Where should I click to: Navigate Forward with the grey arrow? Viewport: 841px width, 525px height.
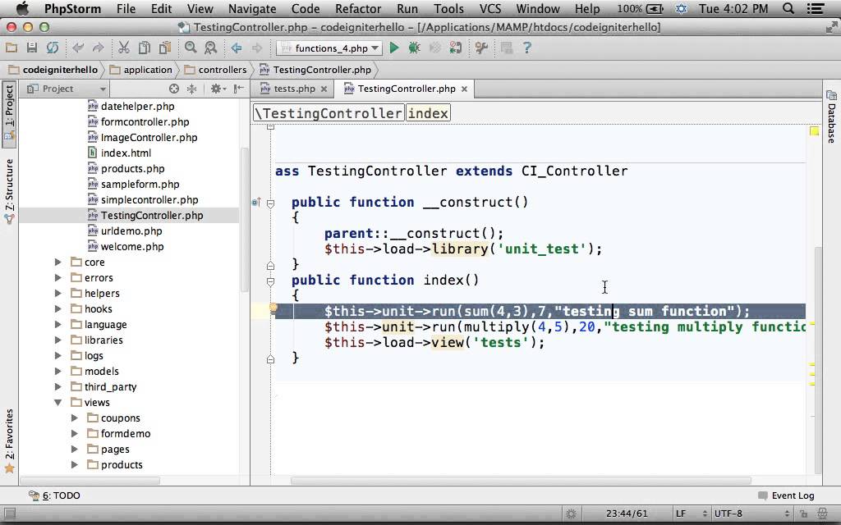pos(257,48)
